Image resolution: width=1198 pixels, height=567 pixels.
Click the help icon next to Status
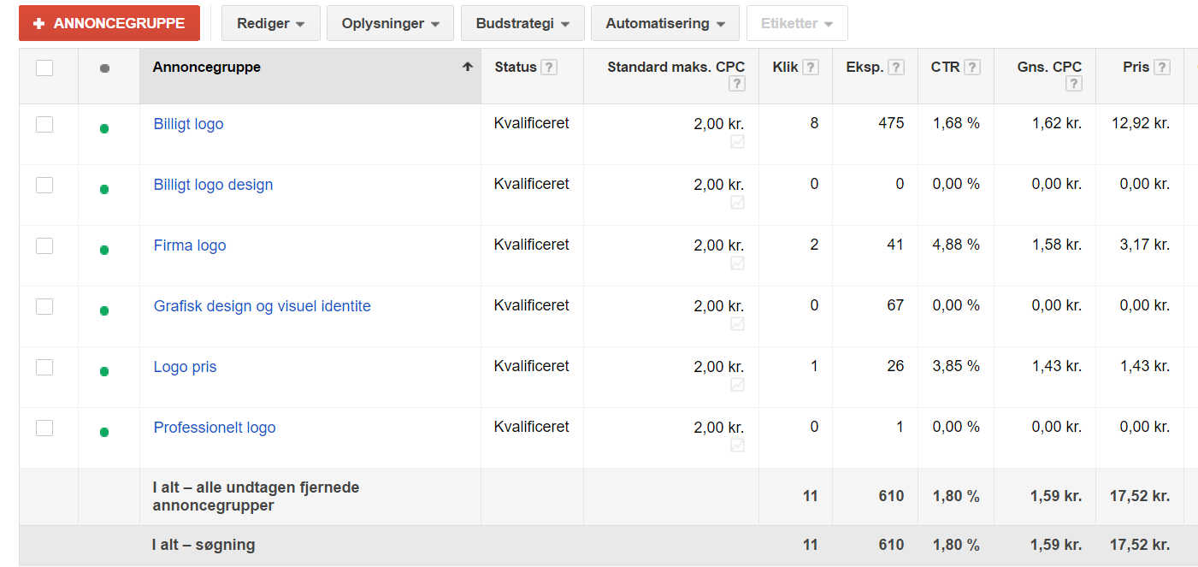[549, 68]
